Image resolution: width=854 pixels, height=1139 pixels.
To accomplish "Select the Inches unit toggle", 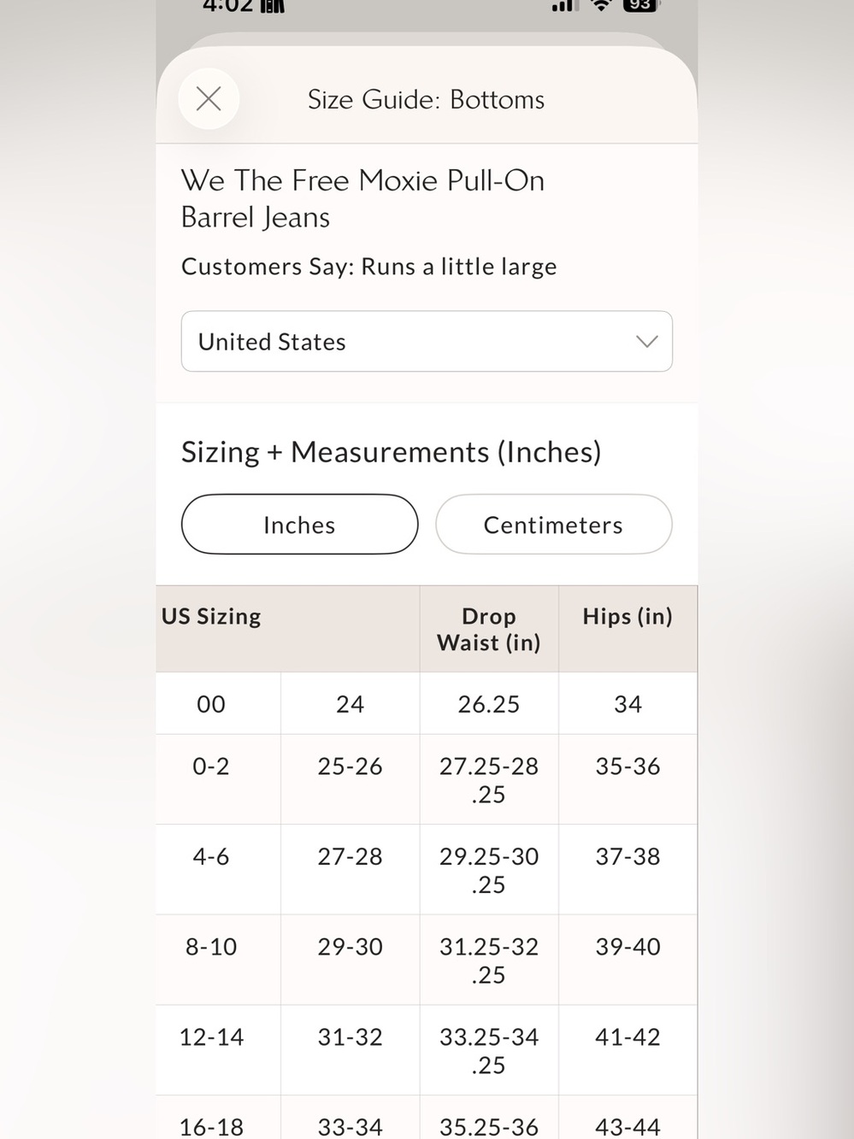I will tap(299, 525).
